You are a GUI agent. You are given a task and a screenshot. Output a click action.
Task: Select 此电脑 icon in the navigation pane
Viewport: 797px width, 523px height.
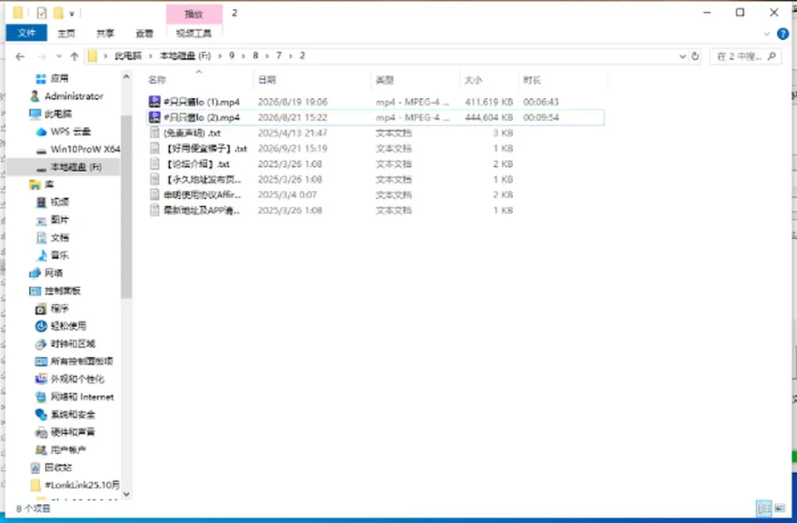pyautogui.click(x=35, y=114)
